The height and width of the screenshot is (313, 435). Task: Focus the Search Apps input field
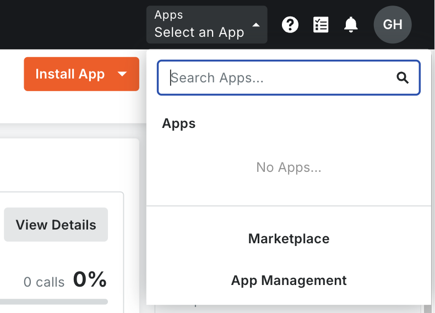(x=289, y=78)
